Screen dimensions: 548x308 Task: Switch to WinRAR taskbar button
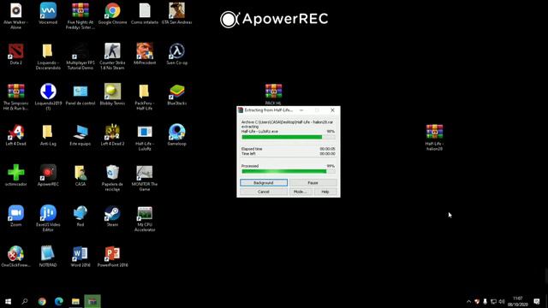pyautogui.click(x=92, y=301)
